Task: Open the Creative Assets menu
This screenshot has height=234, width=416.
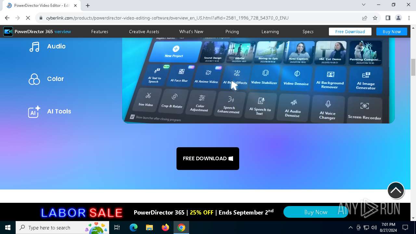Action: (144, 32)
